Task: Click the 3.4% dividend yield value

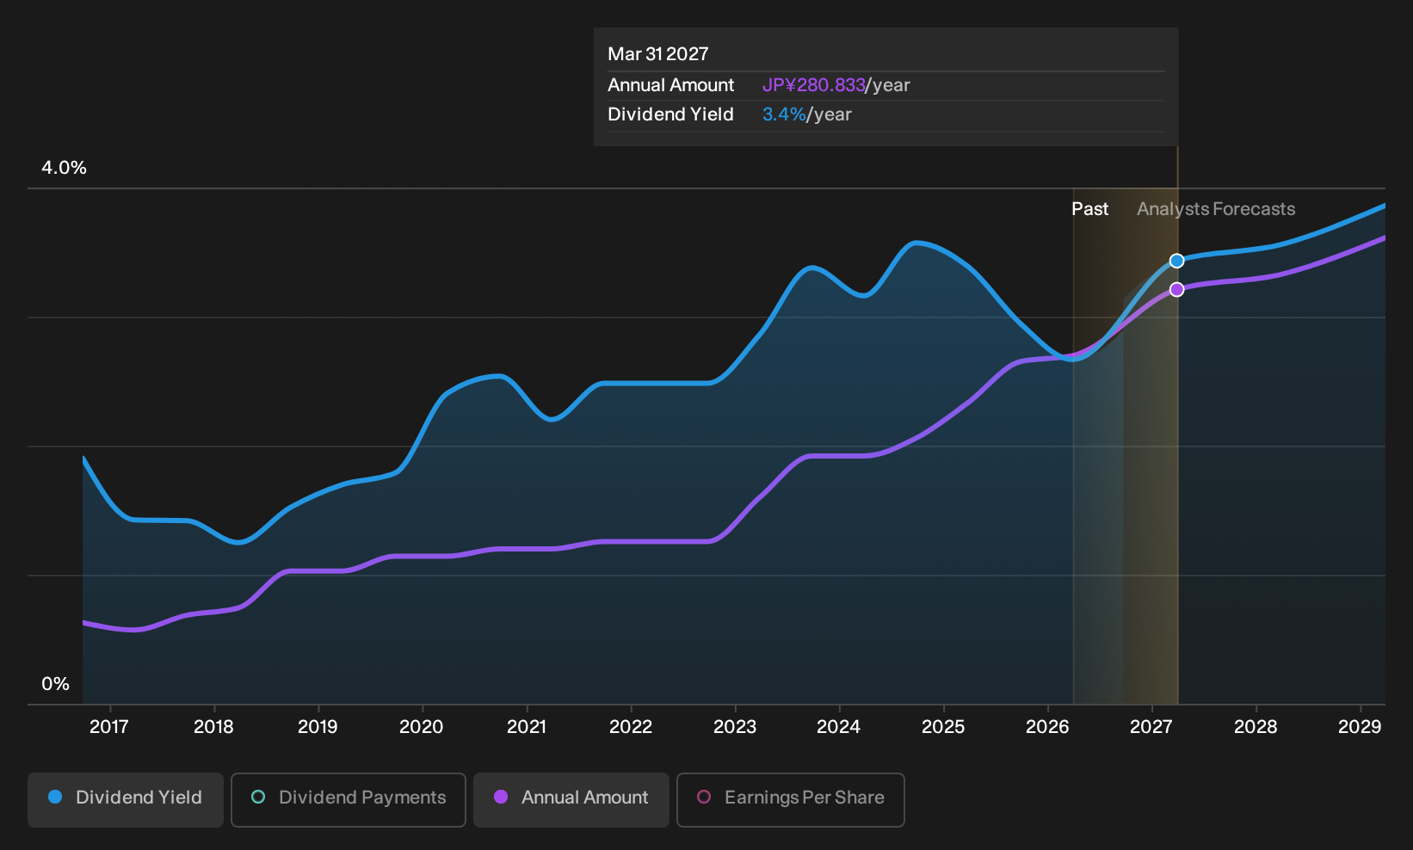Action: click(784, 114)
